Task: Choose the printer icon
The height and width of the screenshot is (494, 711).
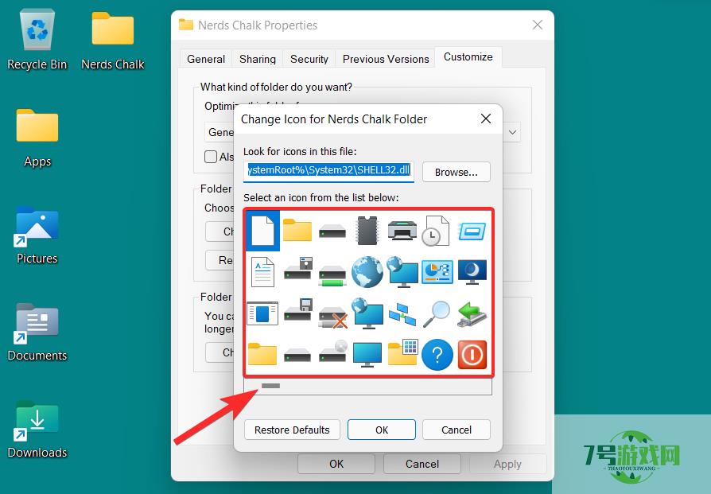Action: pos(402,230)
